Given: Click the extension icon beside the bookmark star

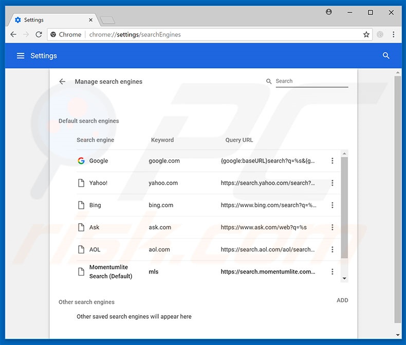Looking at the screenshot, I should 380,34.
